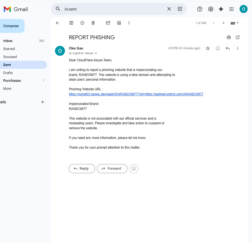
Task: Report this message as spam
Action: coord(82,23)
